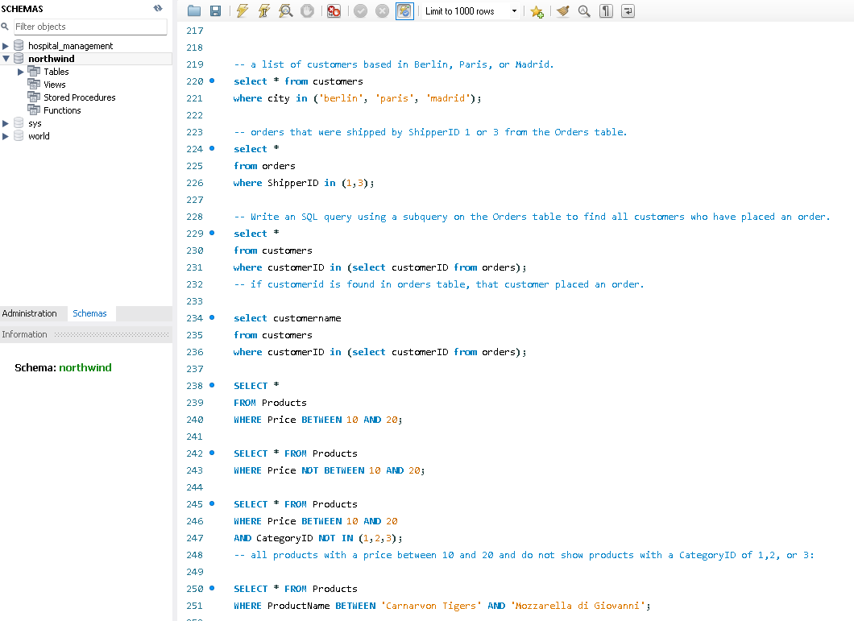Viewport: 854px width, 621px height.
Task: Execute statement under the cursor
Action: point(264,11)
